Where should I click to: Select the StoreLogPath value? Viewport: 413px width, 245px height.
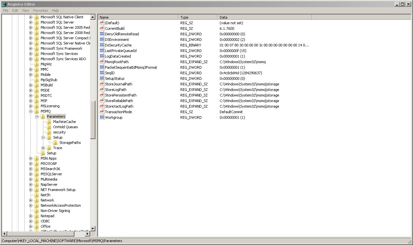115,90
